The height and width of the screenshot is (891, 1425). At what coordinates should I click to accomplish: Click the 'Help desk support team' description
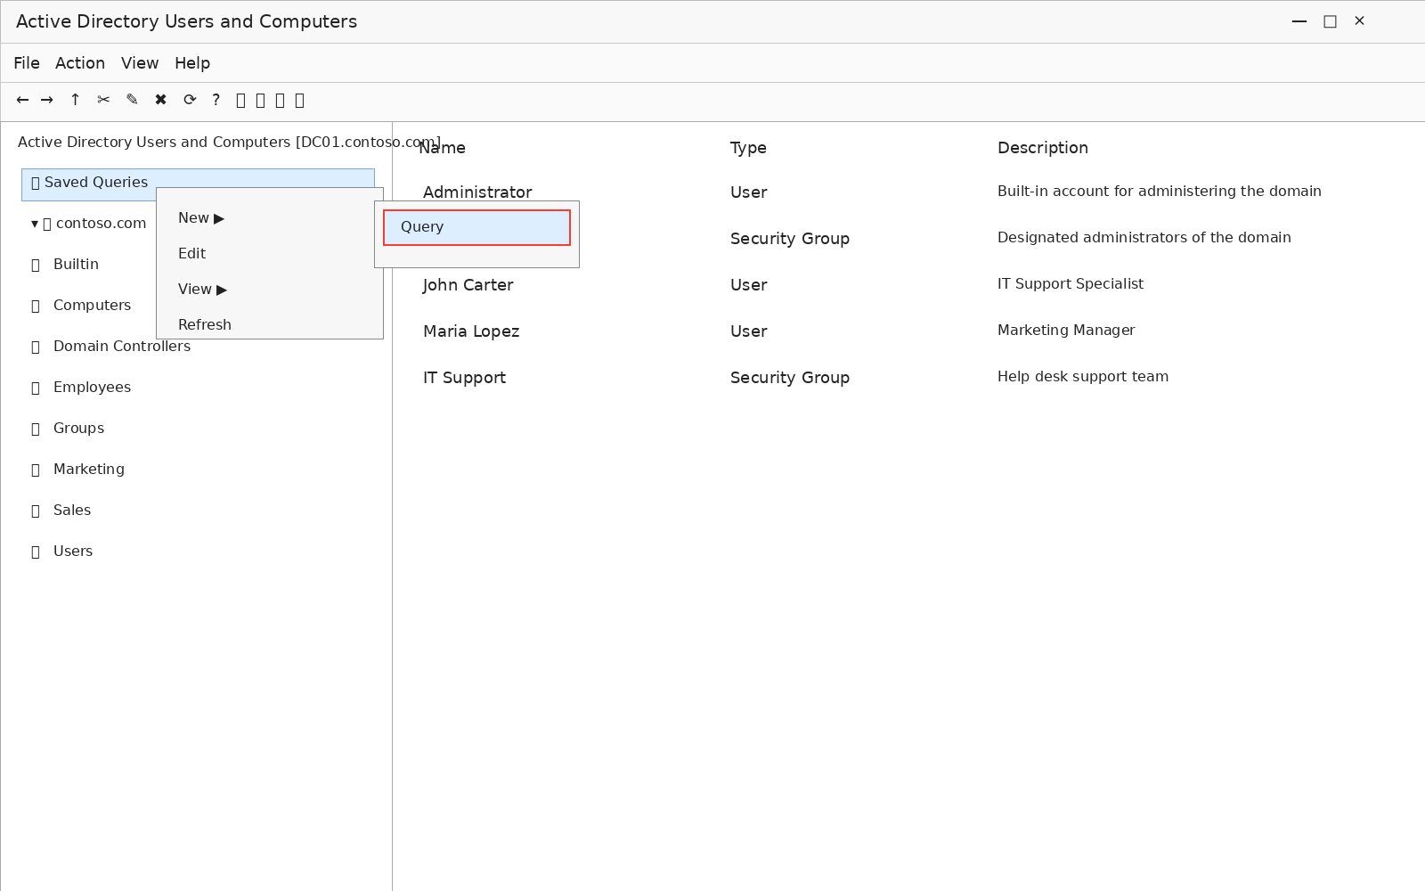tap(1083, 377)
